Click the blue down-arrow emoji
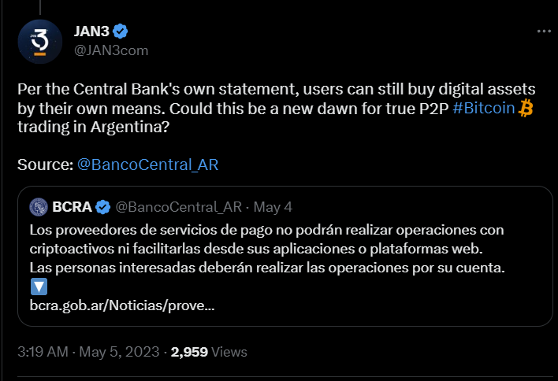This screenshot has width=558, height=381. 38,287
